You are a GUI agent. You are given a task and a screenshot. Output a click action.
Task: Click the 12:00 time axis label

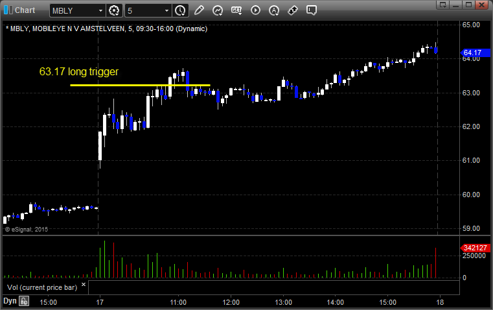(231, 302)
